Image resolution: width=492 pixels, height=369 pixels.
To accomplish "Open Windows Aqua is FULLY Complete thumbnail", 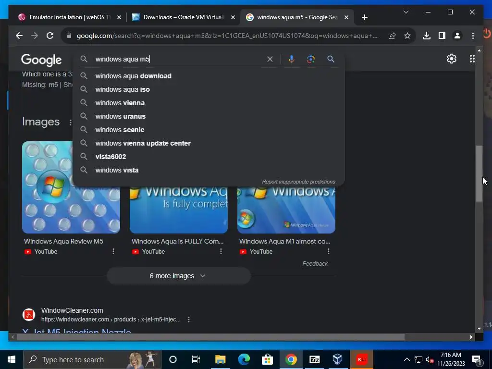I will point(179,210).
